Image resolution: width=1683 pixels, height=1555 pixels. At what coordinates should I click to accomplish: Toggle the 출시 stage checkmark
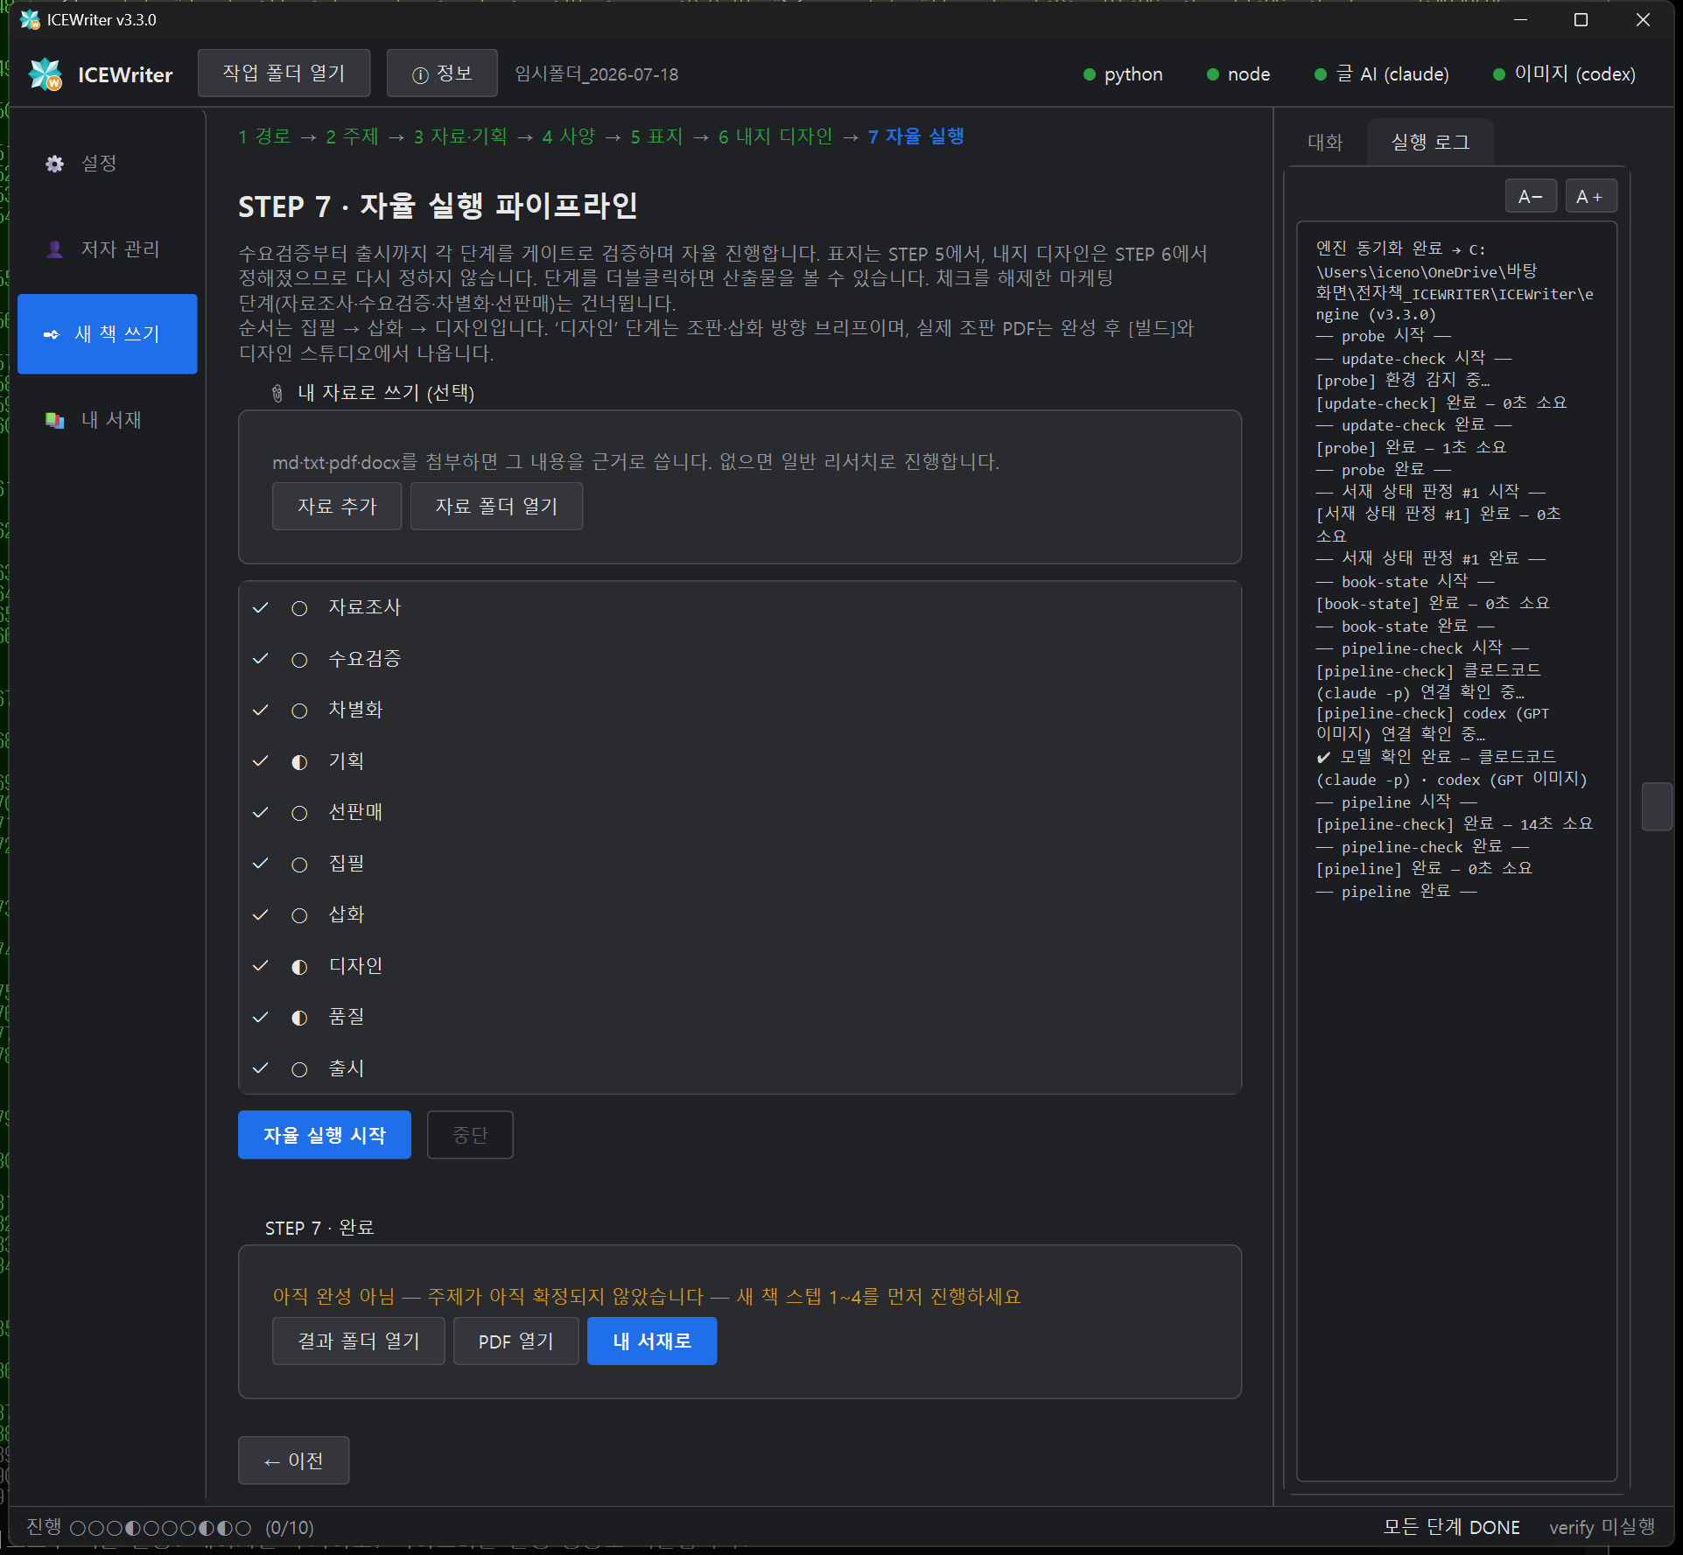pyautogui.click(x=260, y=1068)
